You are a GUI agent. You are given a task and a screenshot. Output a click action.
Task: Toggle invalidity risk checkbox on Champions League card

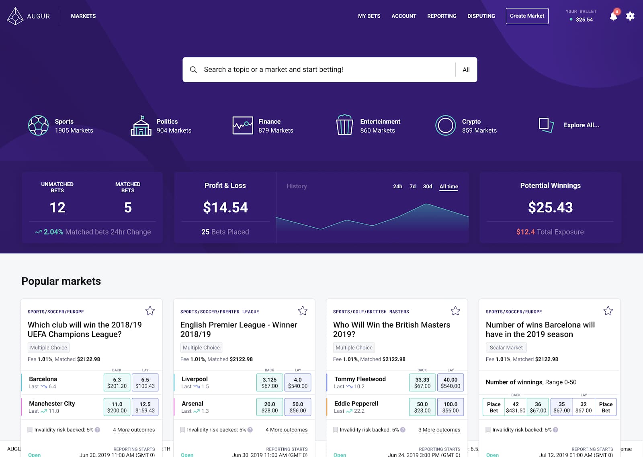tap(30, 430)
